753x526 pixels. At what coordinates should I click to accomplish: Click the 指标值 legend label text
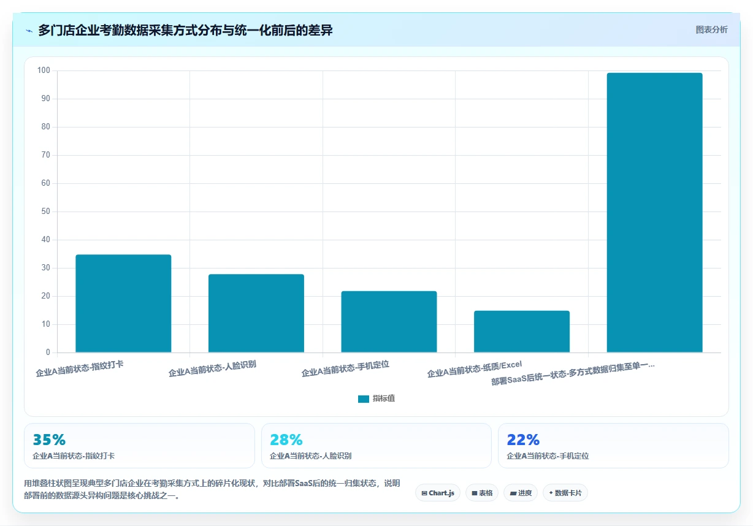(384, 398)
